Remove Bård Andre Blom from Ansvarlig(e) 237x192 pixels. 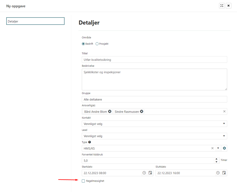tap(110, 111)
